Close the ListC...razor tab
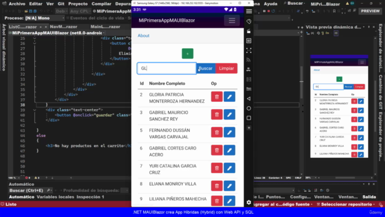The image size is (385, 217). [x=46, y=27]
